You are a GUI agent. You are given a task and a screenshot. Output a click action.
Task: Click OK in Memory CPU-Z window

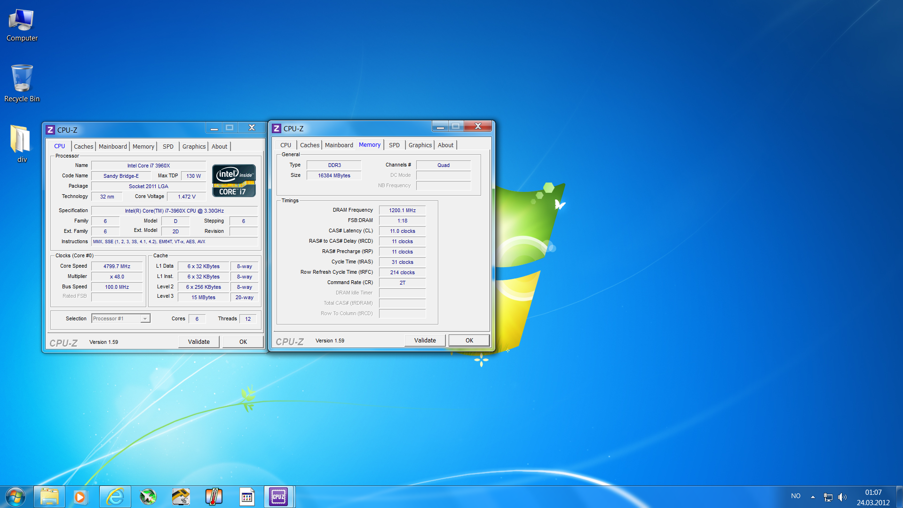469,341
